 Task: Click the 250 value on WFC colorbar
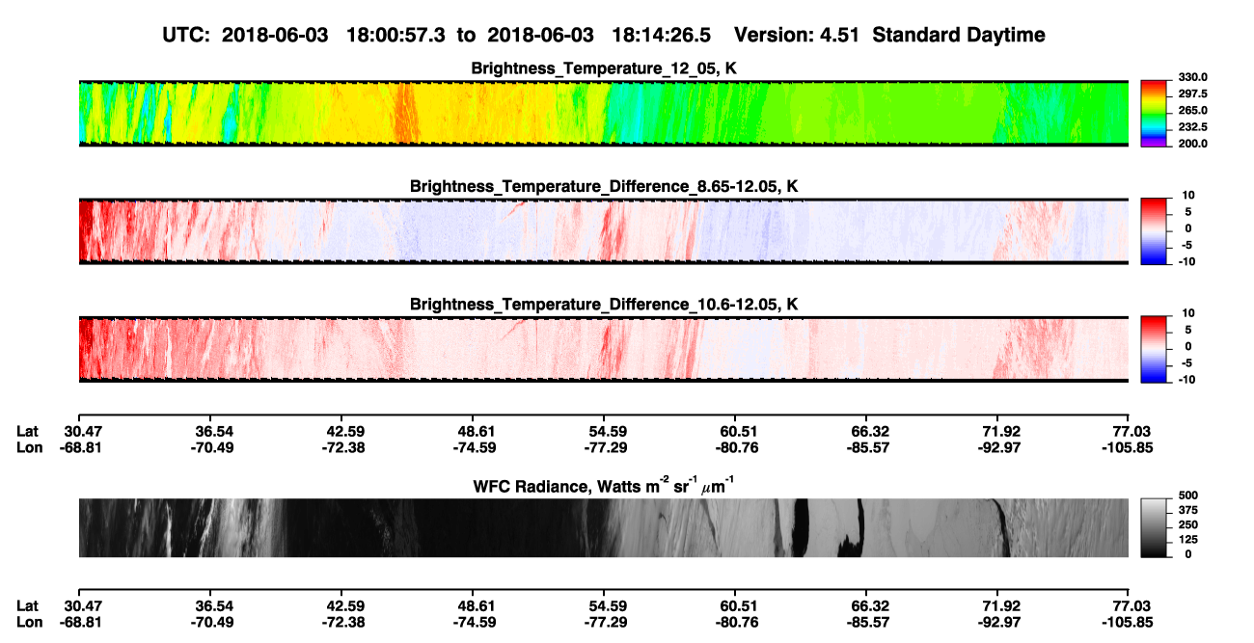(x=1189, y=525)
